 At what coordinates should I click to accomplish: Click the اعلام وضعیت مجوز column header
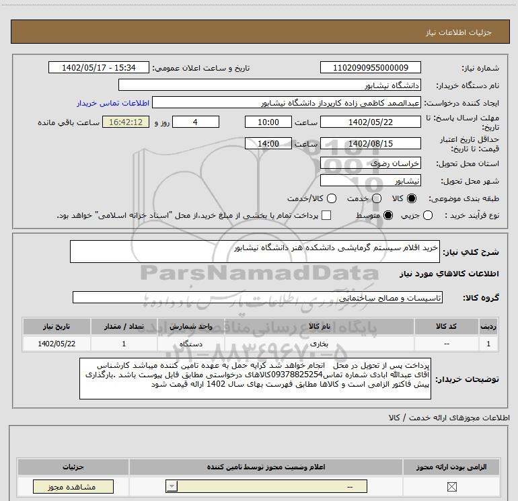pyautogui.click(x=266, y=467)
